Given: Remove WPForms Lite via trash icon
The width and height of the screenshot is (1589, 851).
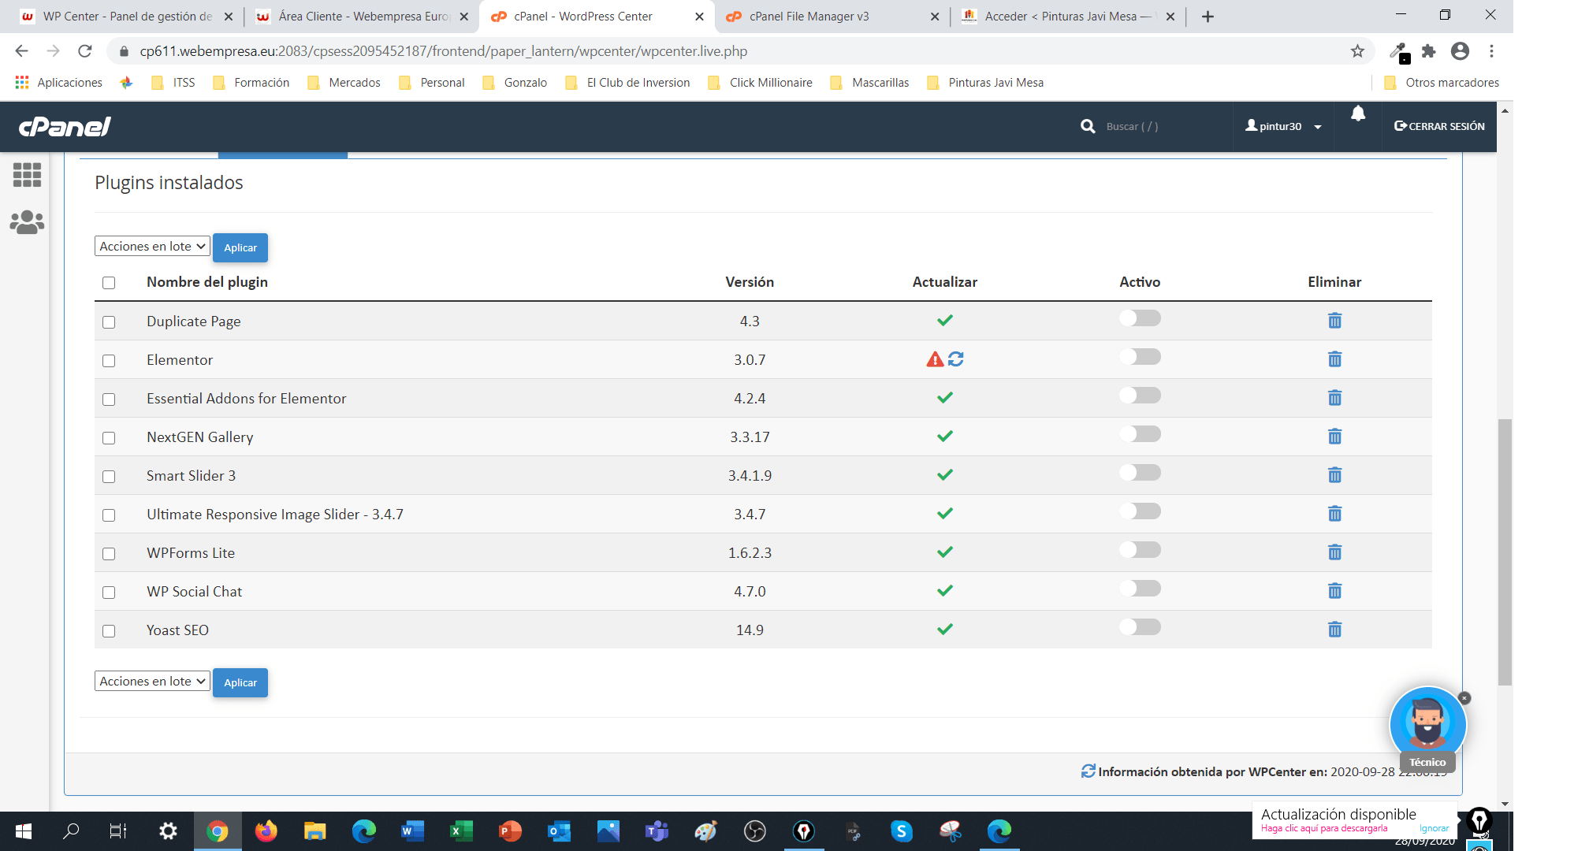Looking at the screenshot, I should (1334, 552).
